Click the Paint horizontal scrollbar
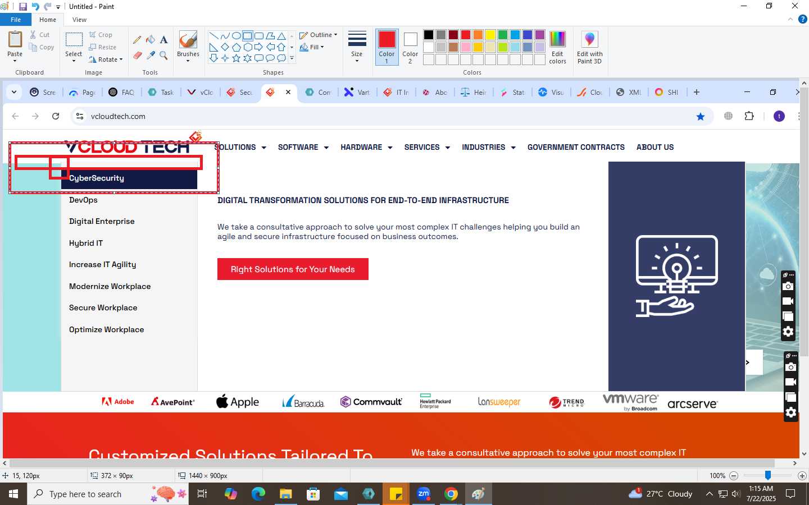 click(392, 463)
